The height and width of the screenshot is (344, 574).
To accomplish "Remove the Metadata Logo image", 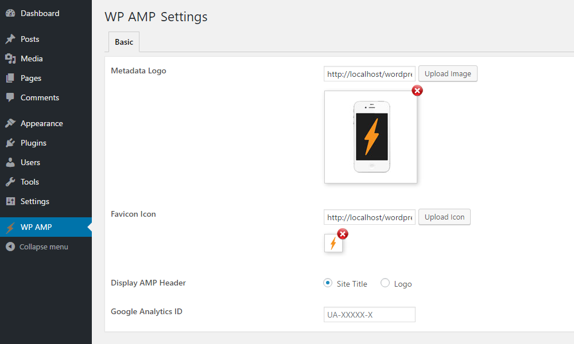I will point(417,91).
